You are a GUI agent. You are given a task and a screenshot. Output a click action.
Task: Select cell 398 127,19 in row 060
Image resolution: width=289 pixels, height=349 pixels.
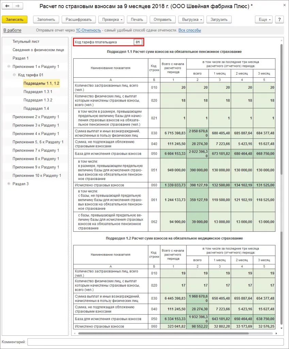pos(197,185)
